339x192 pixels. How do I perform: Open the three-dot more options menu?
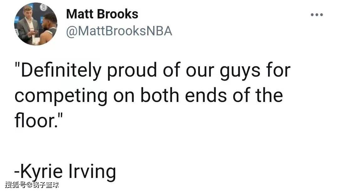point(317,15)
